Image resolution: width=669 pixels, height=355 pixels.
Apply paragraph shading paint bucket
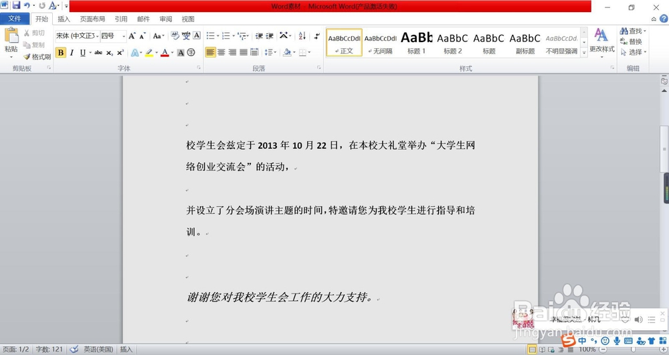pyautogui.click(x=287, y=52)
